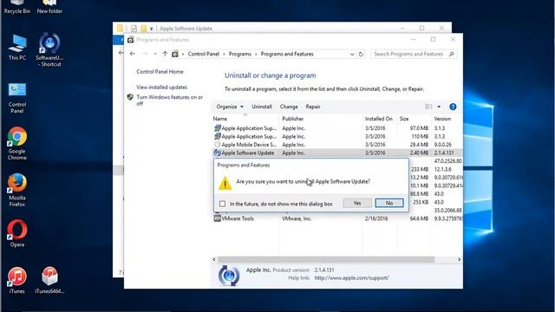This screenshot has height=312, width=555.
Task: Select the SoftwareUpdate Shortcut desktop icon
Action: point(49,50)
